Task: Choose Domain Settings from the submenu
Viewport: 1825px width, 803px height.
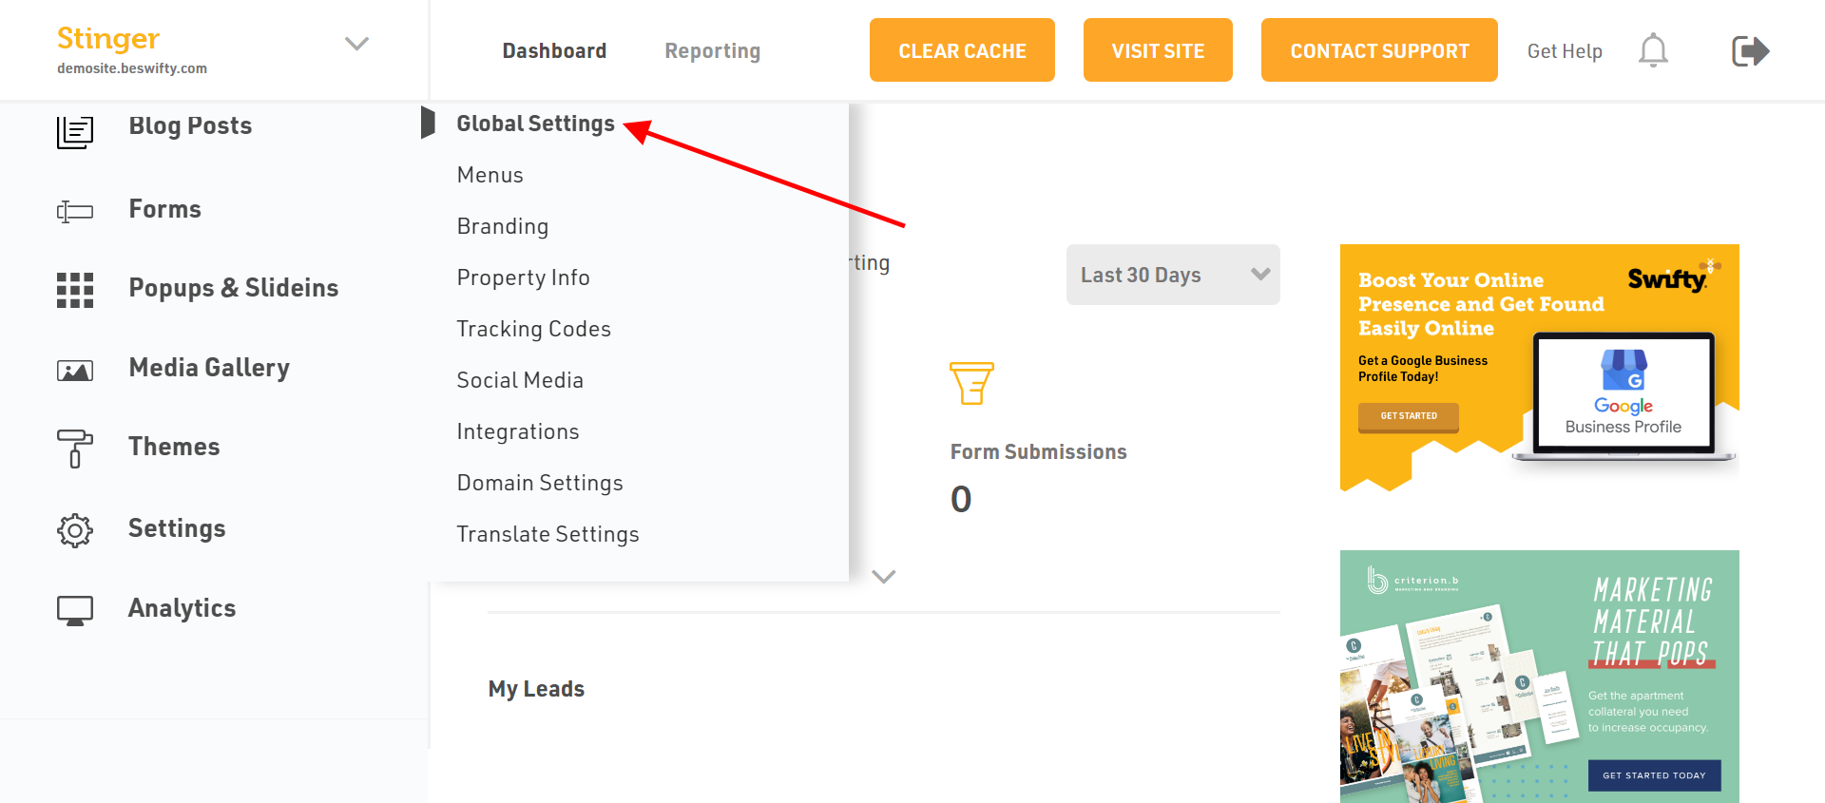Action: [x=540, y=483]
